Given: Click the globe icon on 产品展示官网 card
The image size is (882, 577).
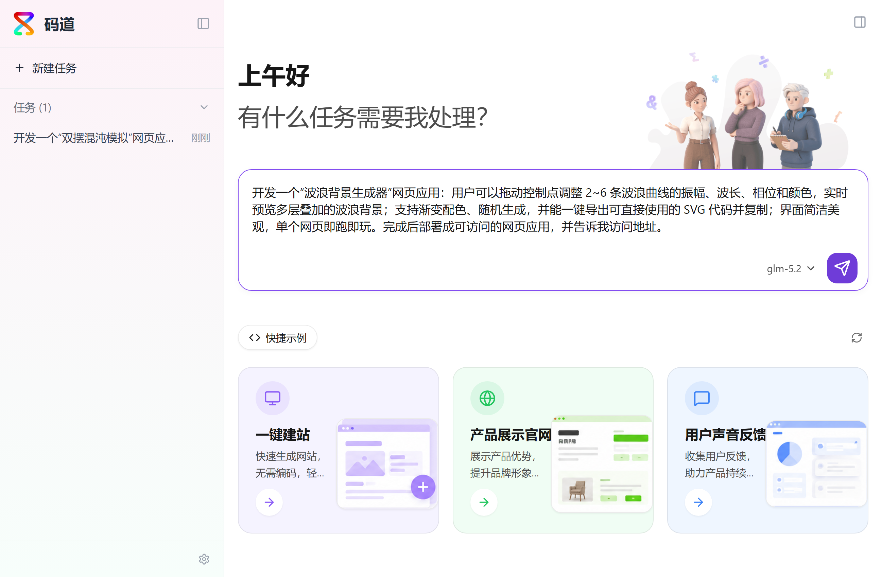Looking at the screenshot, I should tap(487, 398).
